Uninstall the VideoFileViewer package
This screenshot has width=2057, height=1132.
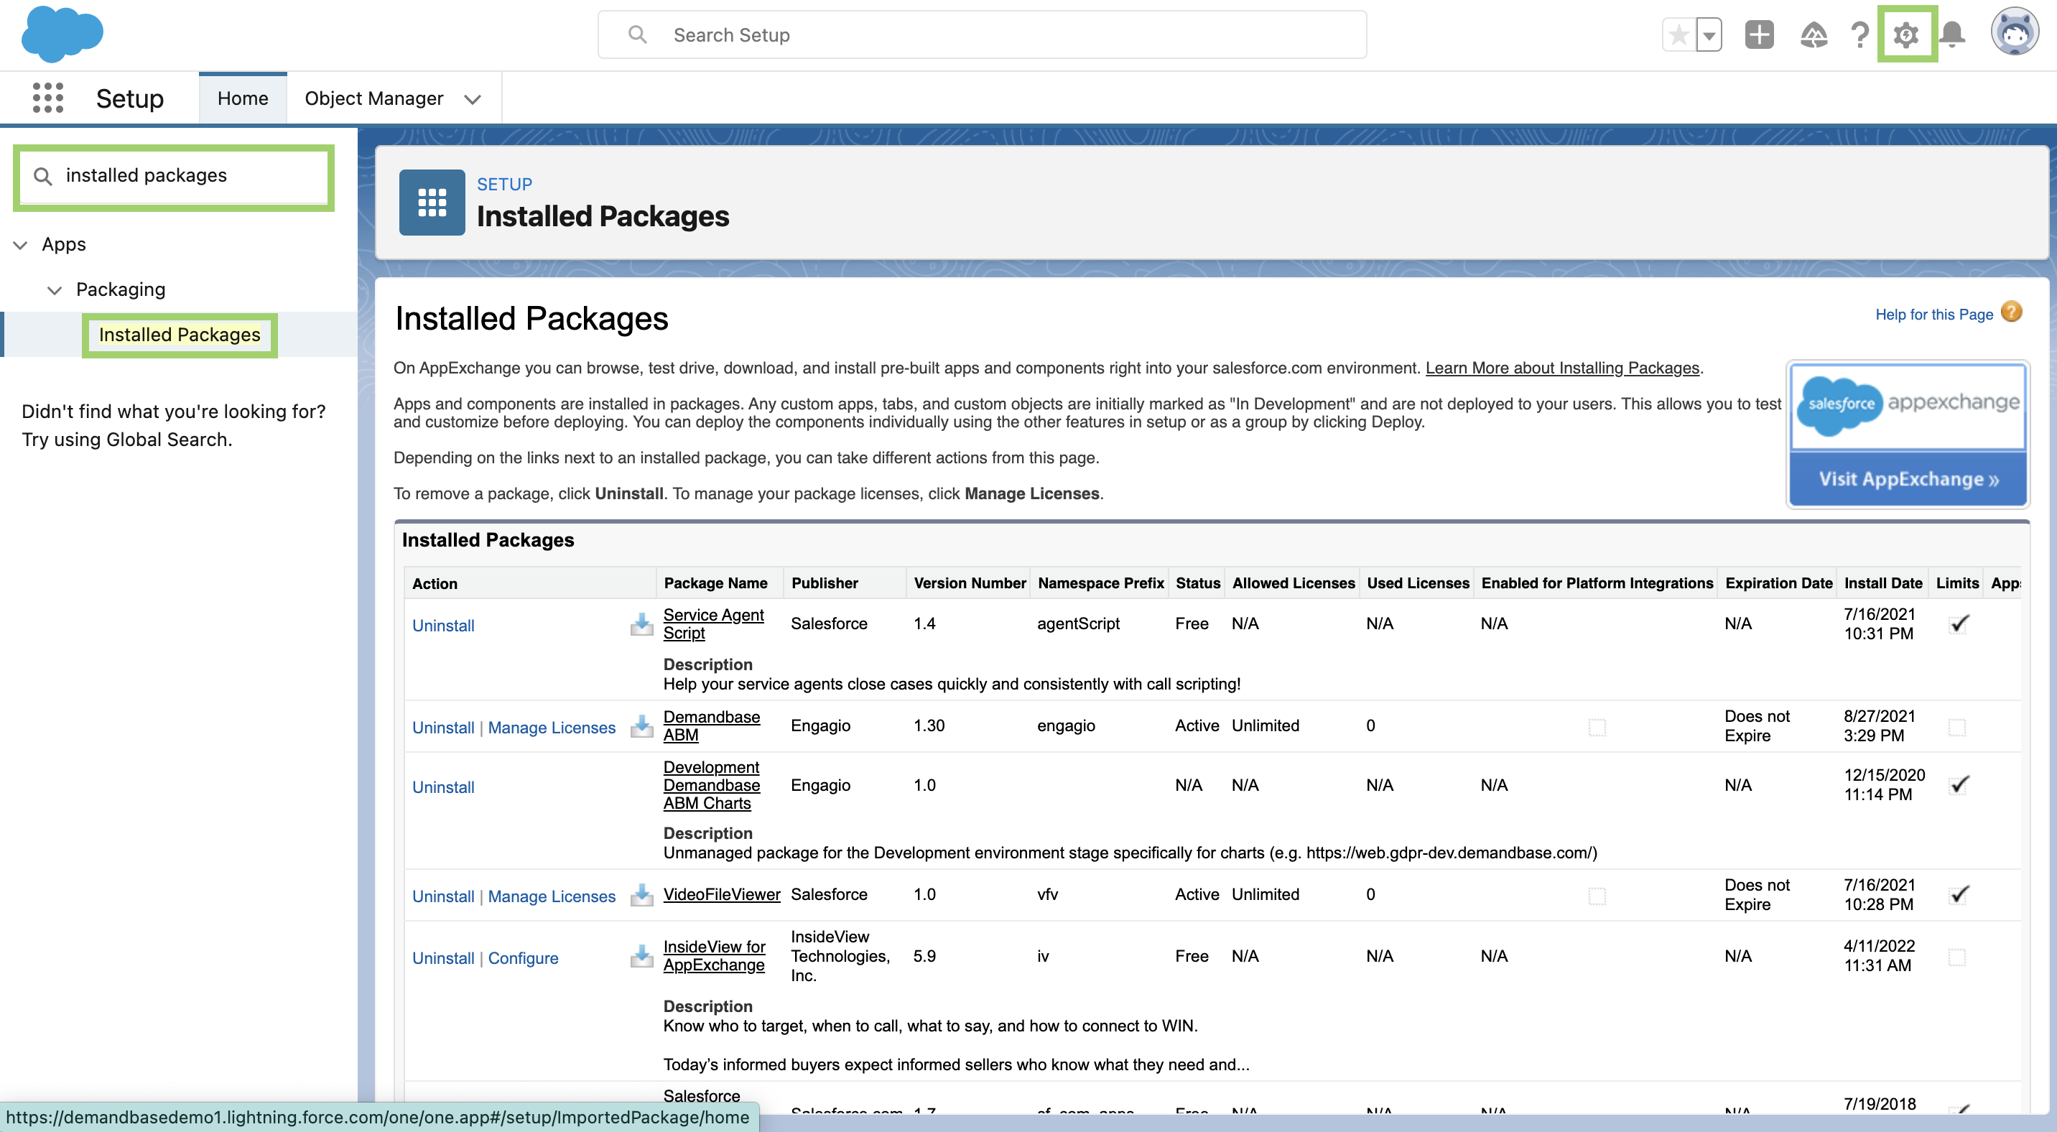click(443, 896)
